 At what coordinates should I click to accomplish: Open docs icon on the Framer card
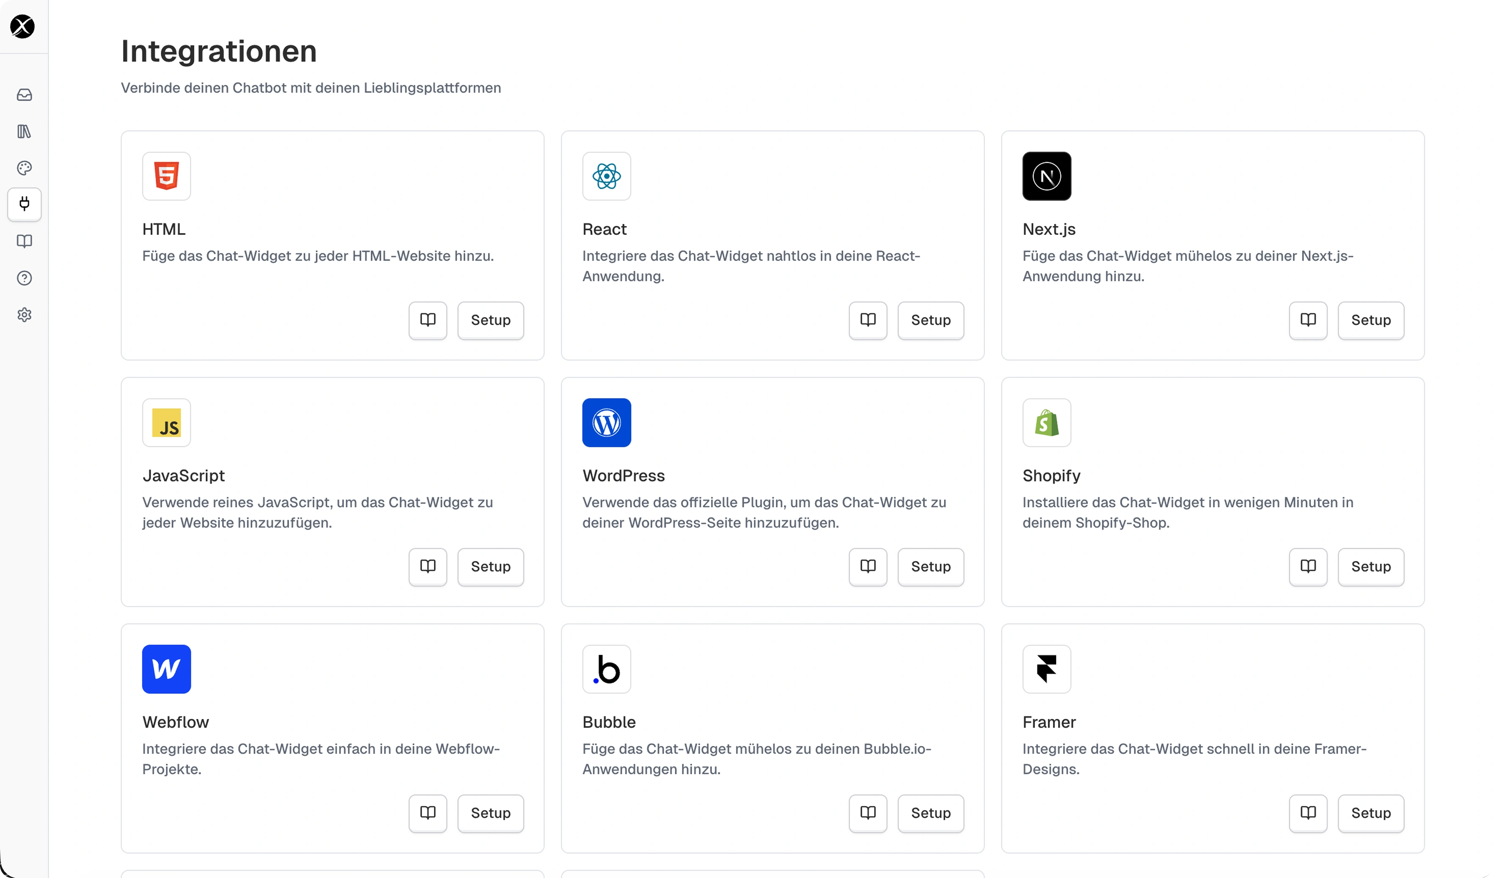pyautogui.click(x=1308, y=813)
